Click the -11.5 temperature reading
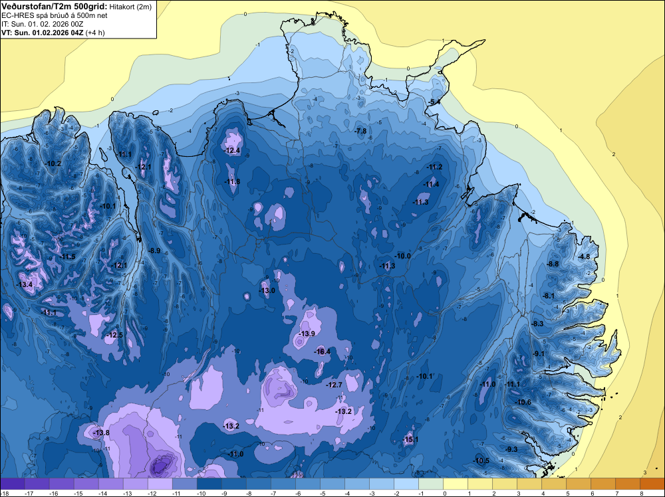 (67, 256)
